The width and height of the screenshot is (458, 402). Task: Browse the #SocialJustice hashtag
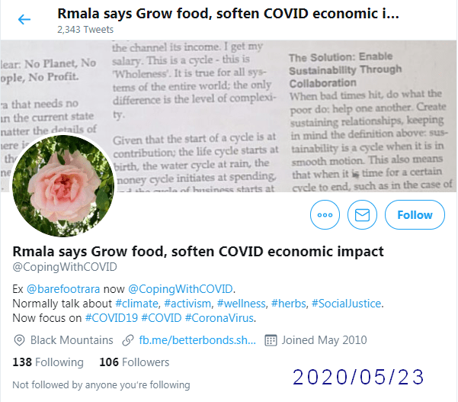click(347, 304)
